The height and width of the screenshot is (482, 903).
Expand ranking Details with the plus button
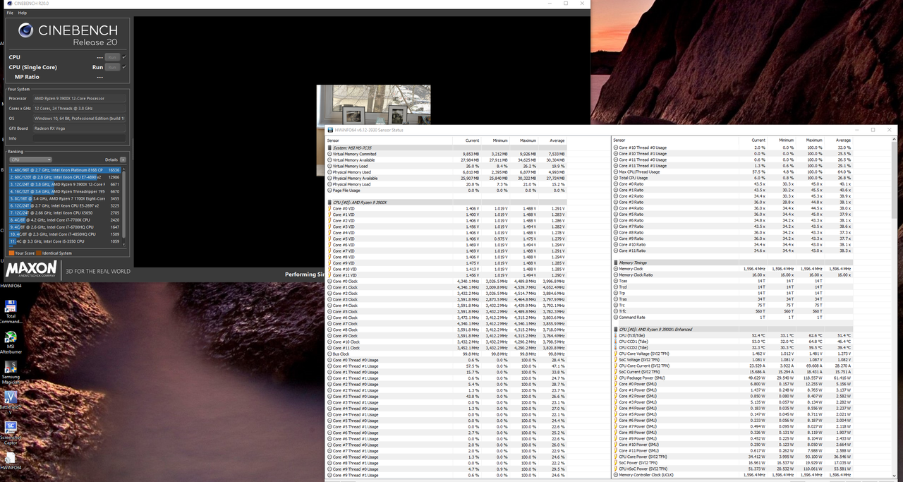tap(123, 159)
